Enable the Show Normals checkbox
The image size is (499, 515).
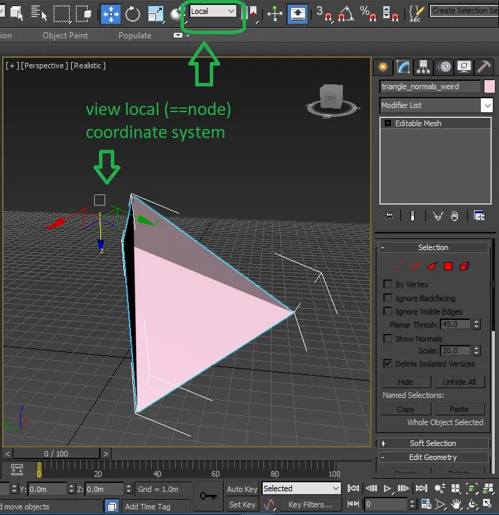387,338
